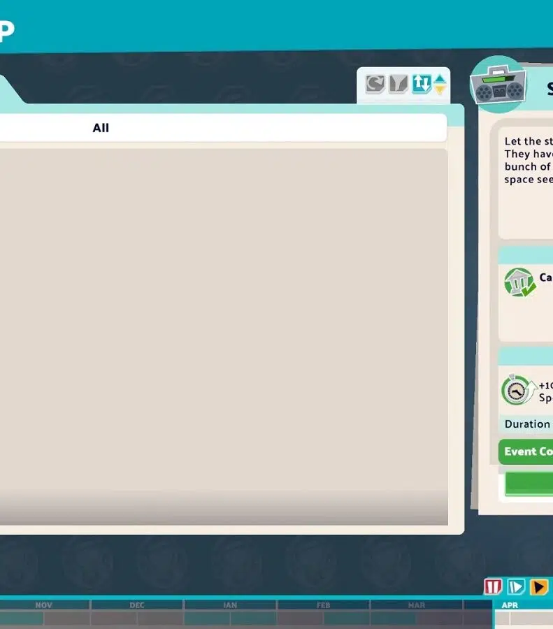The image size is (553, 629).
Task: Click the grey refresh arrow icon
Action: point(375,85)
